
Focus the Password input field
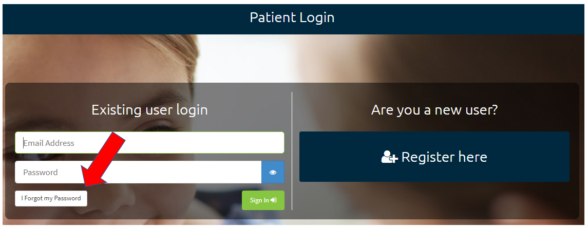click(138, 173)
